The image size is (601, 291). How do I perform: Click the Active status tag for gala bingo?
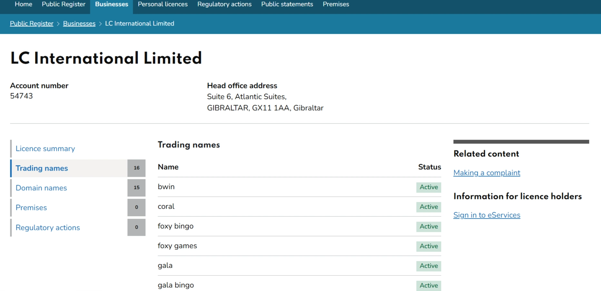(x=429, y=286)
